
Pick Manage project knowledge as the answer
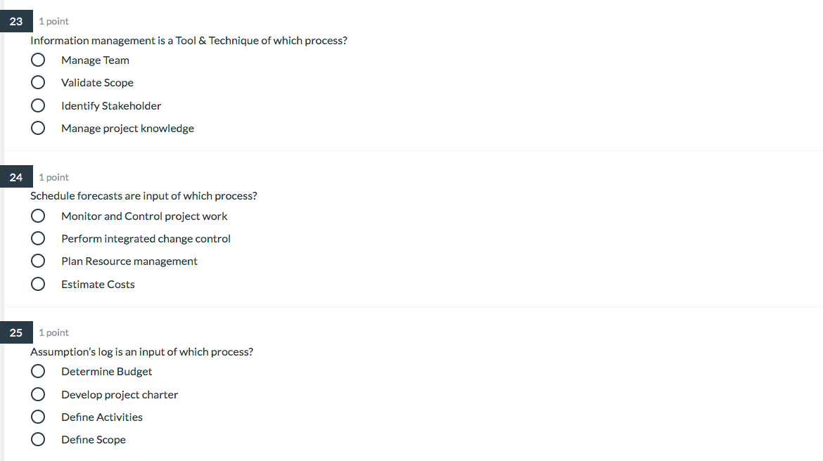[x=37, y=128]
